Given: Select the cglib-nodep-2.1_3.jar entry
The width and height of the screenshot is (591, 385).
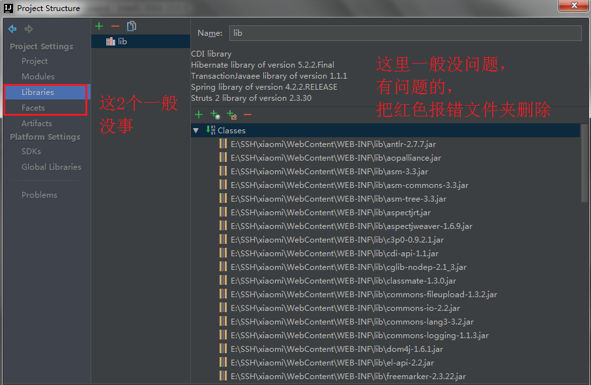Looking at the screenshot, I should tap(349, 267).
